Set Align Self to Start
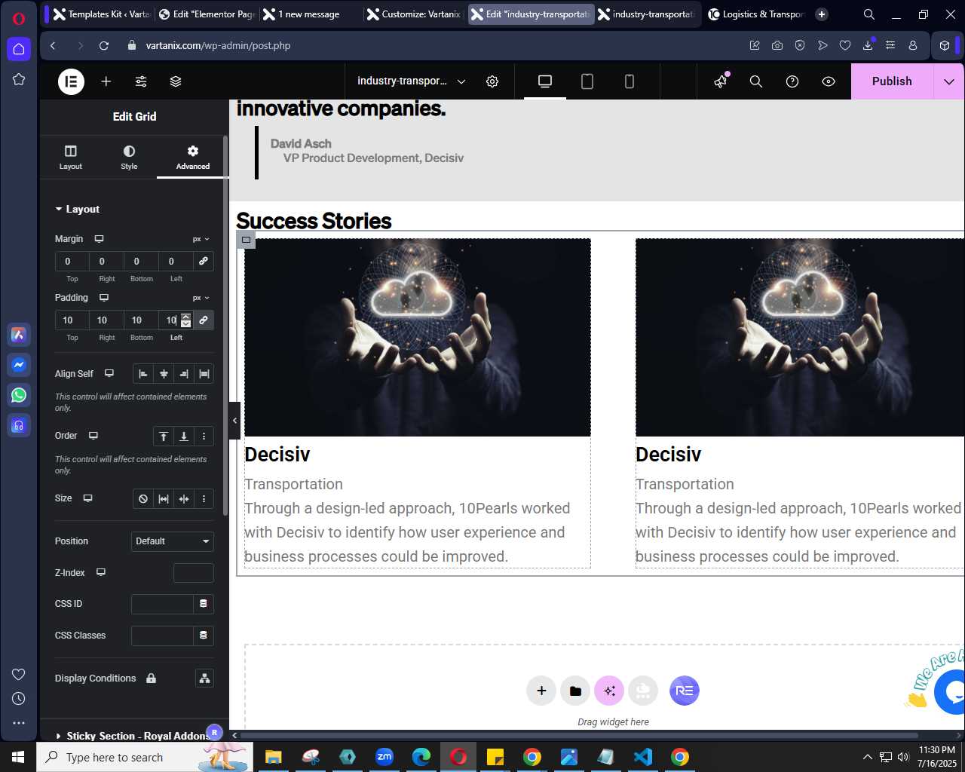The width and height of the screenshot is (965, 772). (142, 374)
